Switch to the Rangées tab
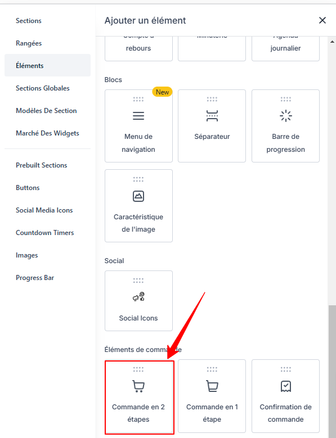 [29, 43]
